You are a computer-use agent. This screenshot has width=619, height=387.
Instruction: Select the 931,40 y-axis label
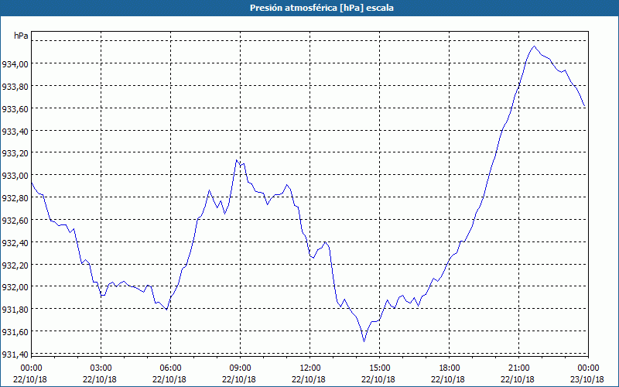coord(15,354)
